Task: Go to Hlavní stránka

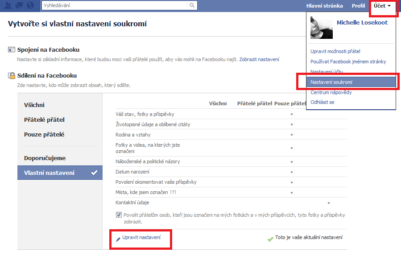Action: pos(325,6)
